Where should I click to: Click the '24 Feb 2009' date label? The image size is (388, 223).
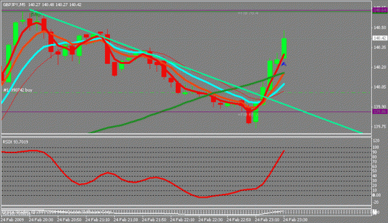tap(12, 219)
